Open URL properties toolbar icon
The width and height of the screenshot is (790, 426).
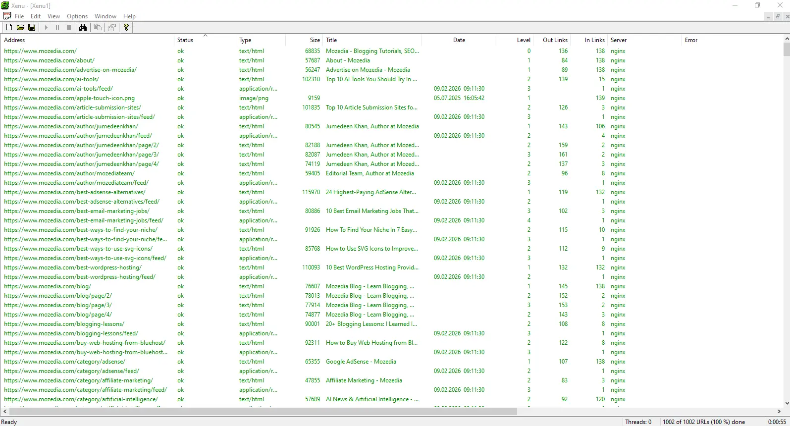[112, 28]
